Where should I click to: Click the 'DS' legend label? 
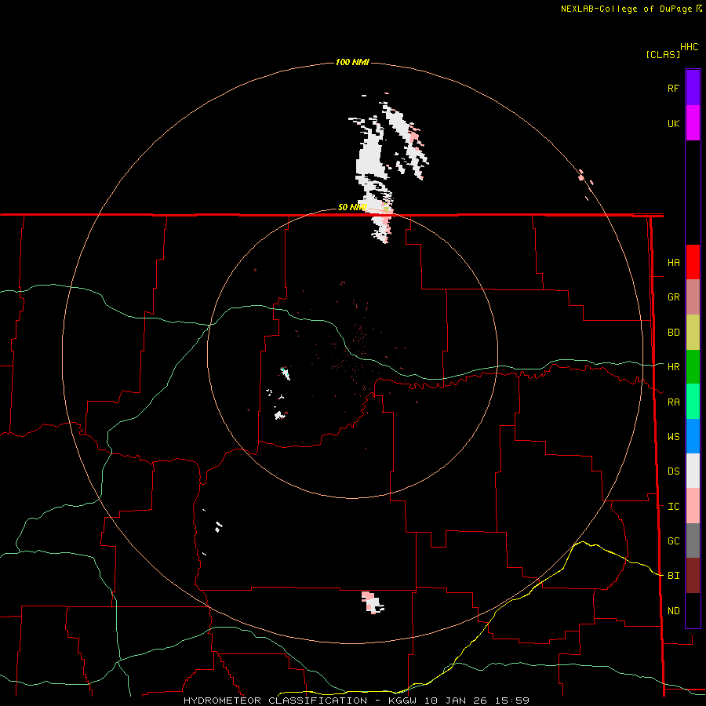[673, 471]
